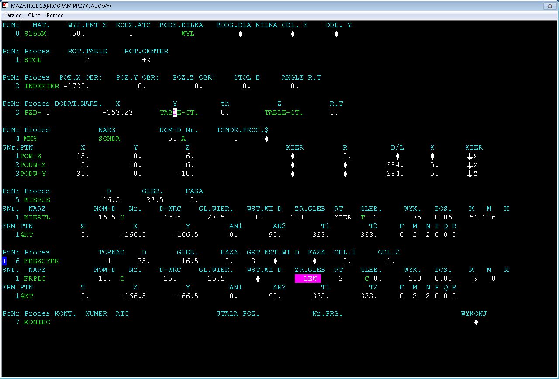Click the 384. D/L value in PODW-X row
Screen dimensions: 559x379
point(395,165)
